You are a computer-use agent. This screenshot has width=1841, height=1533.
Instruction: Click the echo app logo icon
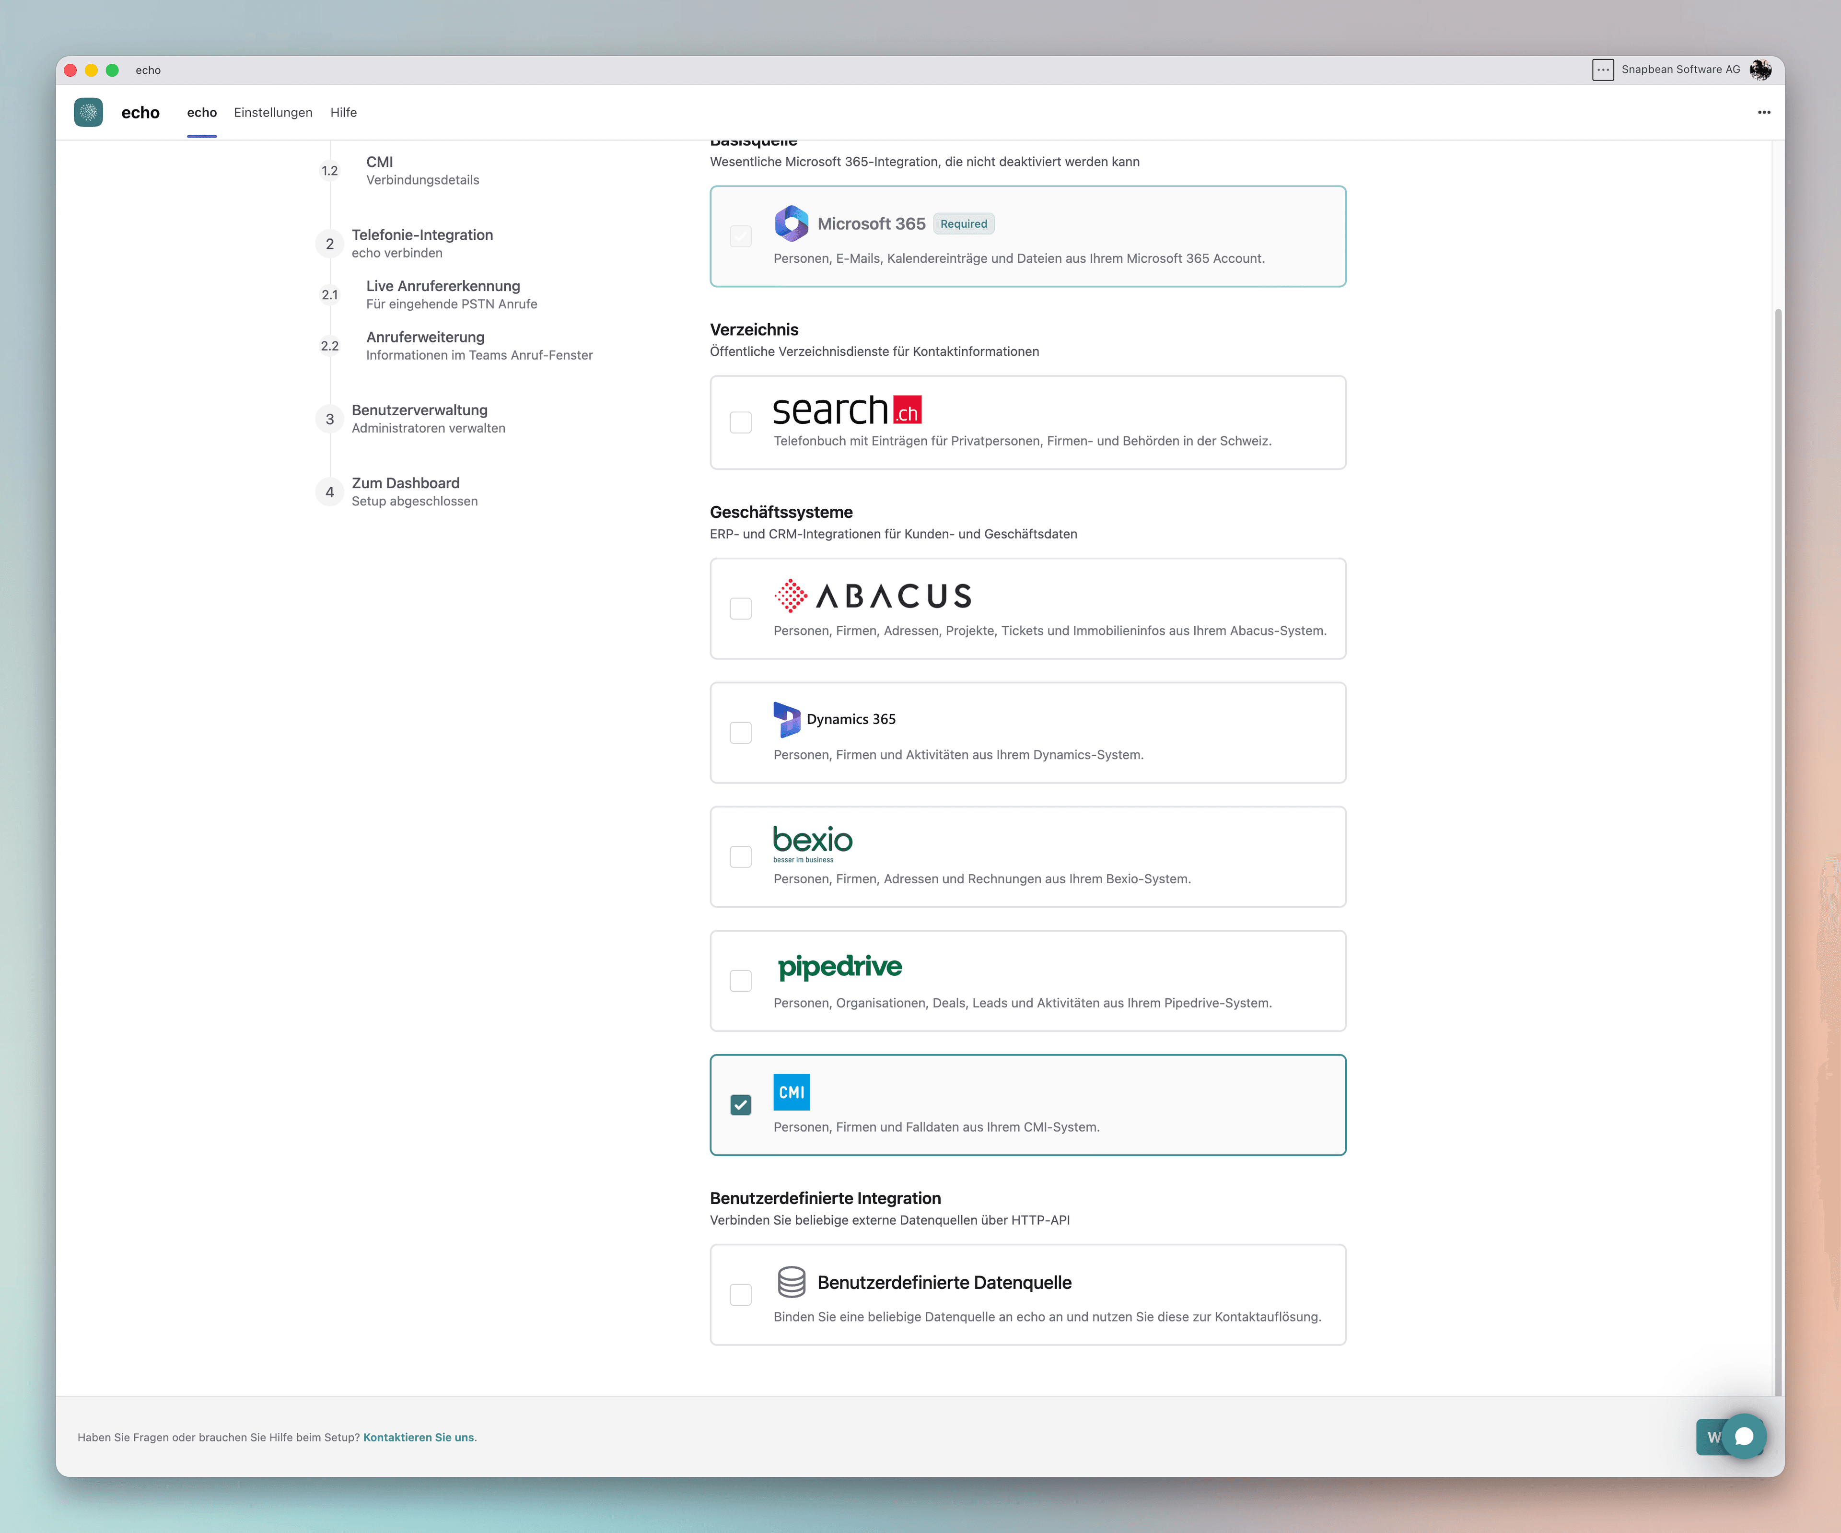coord(89,112)
